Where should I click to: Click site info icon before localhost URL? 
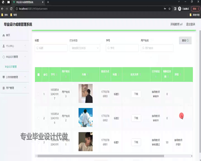17,9
